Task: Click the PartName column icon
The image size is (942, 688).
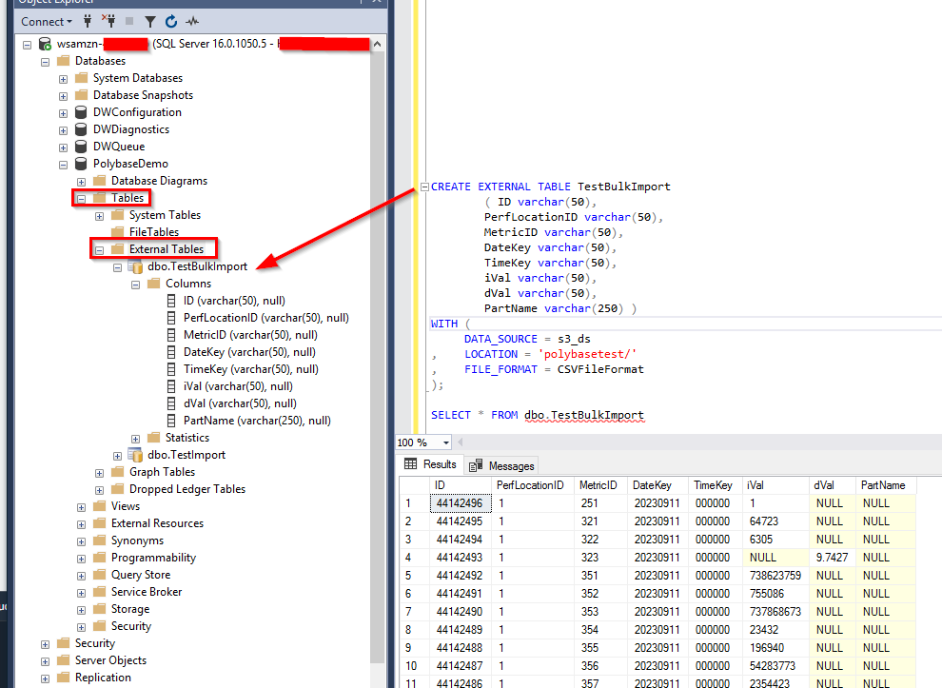Action: click(x=171, y=421)
